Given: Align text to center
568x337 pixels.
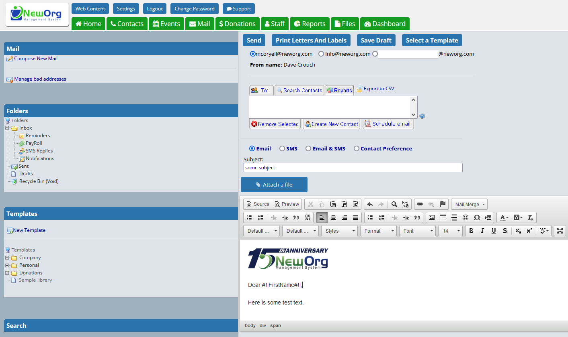Looking at the screenshot, I should pyautogui.click(x=333, y=217).
